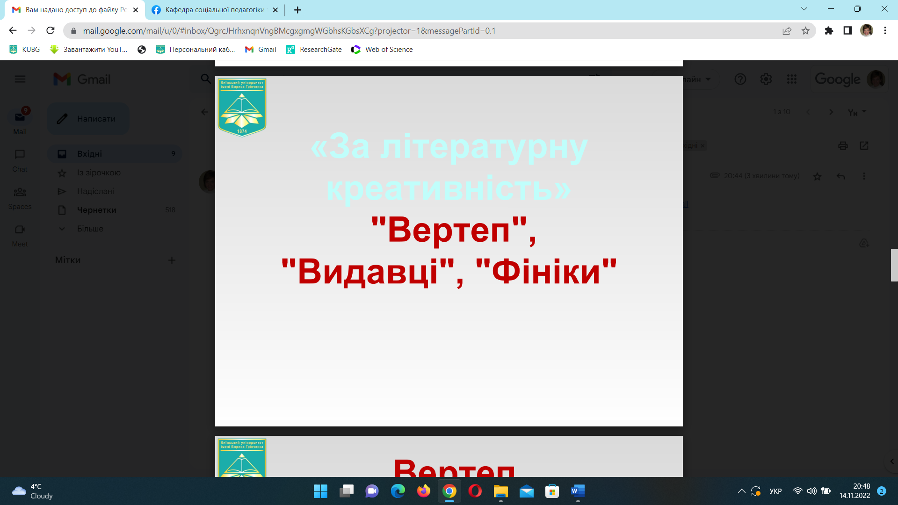
Task: Click the page vertical scrollbar thumb
Action: [x=894, y=265]
